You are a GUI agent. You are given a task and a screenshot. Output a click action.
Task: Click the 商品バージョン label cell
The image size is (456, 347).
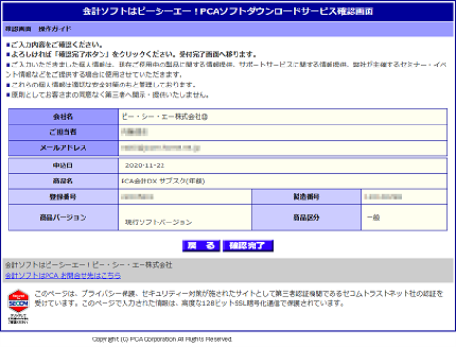tap(63, 218)
